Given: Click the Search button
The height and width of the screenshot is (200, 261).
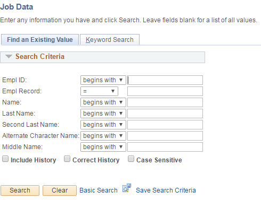Looking at the screenshot, I should tap(20, 190).
